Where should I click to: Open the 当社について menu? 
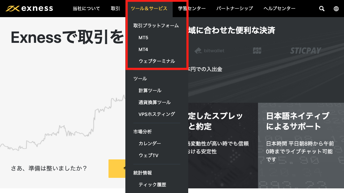[x=86, y=9]
